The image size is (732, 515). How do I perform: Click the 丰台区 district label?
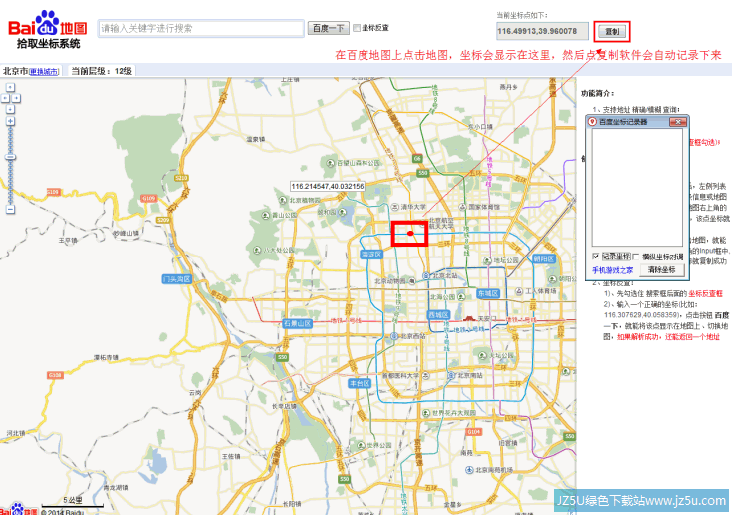360,383
